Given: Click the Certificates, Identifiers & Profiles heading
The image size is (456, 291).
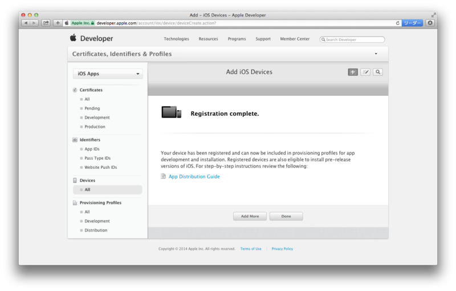Looking at the screenshot, I should click(122, 54).
